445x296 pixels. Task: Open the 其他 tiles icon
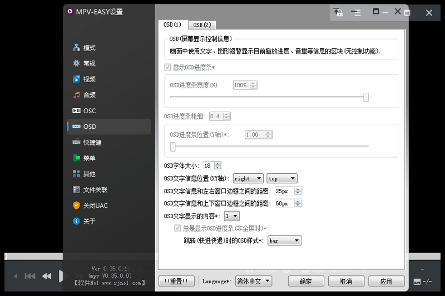click(76, 174)
